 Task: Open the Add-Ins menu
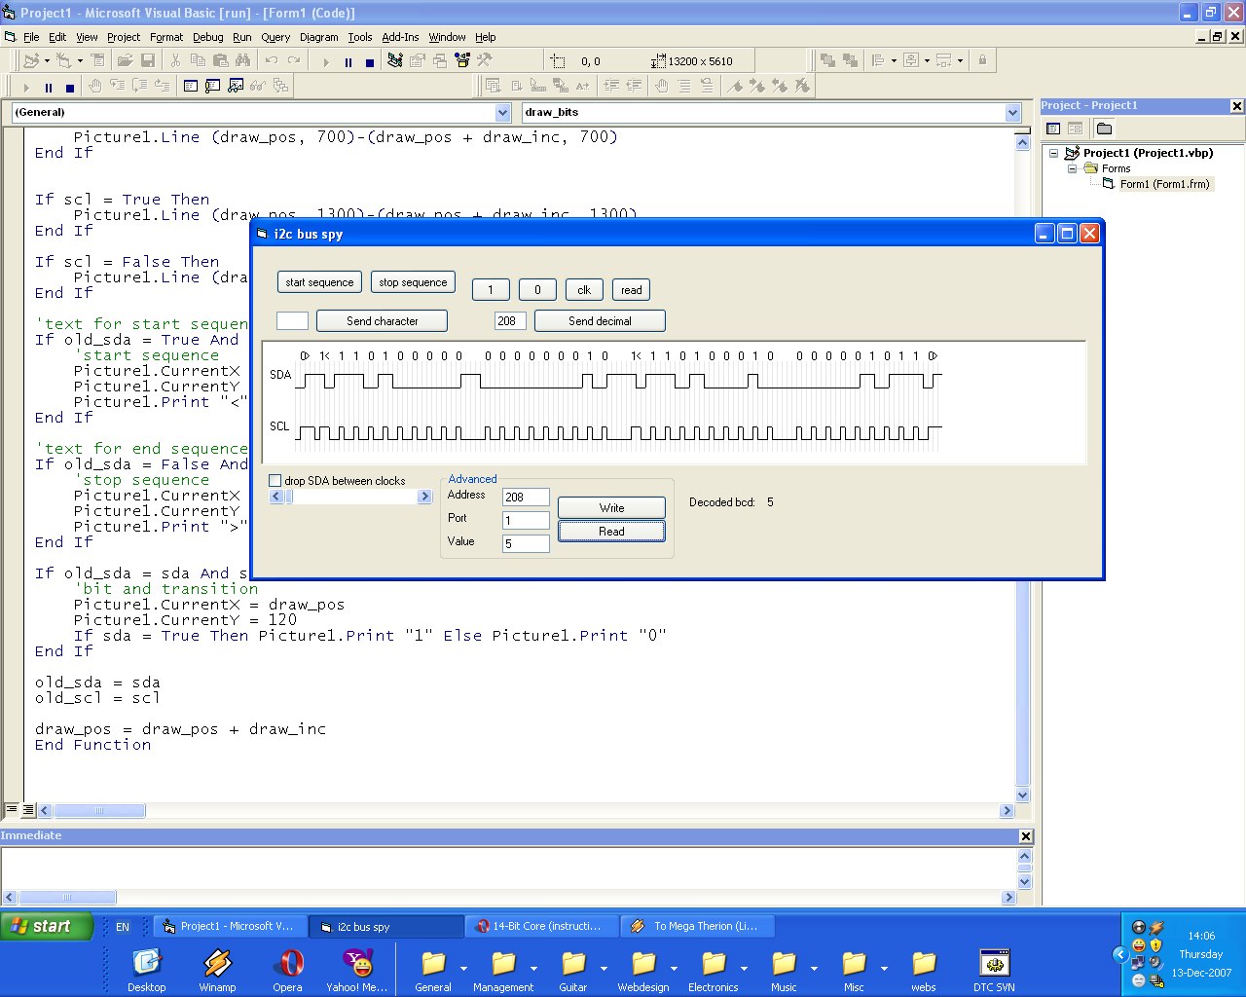pyautogui.click(x=400, y=37)
